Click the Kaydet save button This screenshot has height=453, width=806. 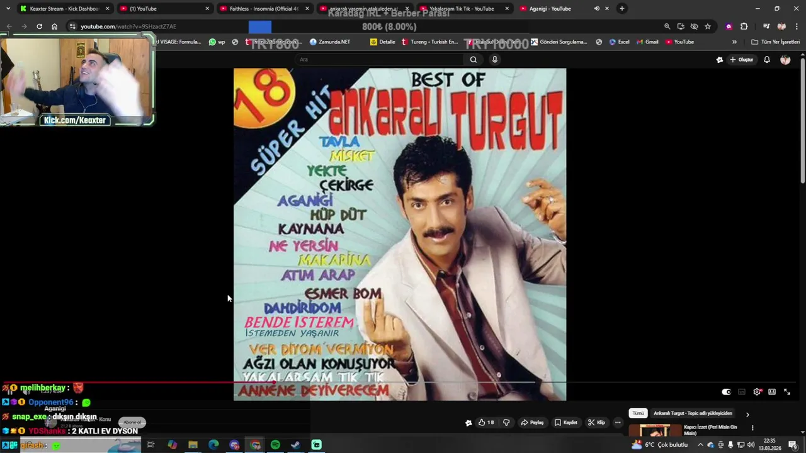point(566,423)
